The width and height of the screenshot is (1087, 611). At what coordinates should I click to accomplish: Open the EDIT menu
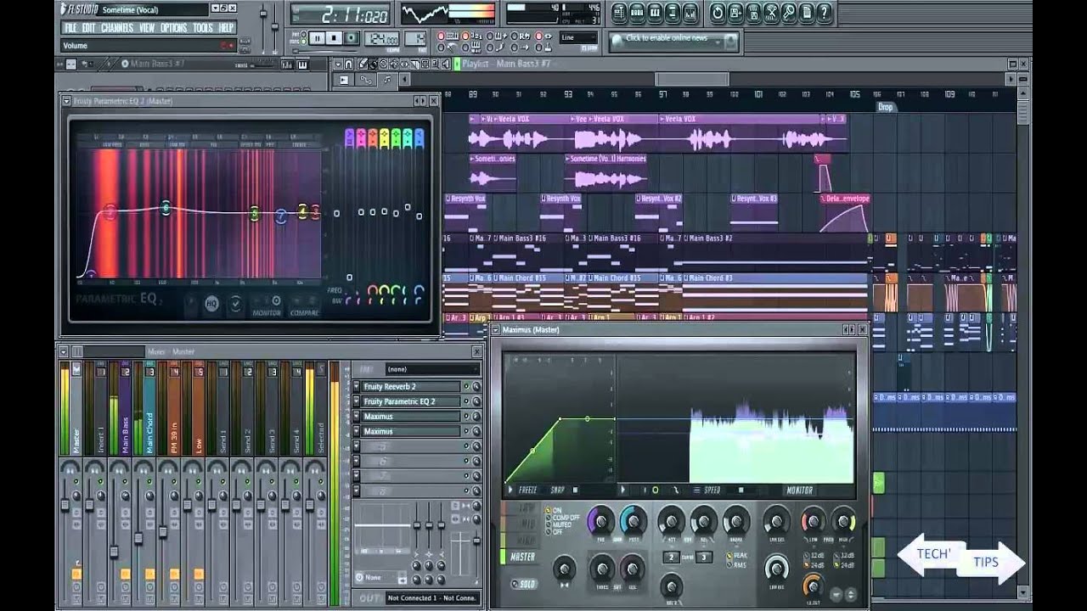(89, 27)
